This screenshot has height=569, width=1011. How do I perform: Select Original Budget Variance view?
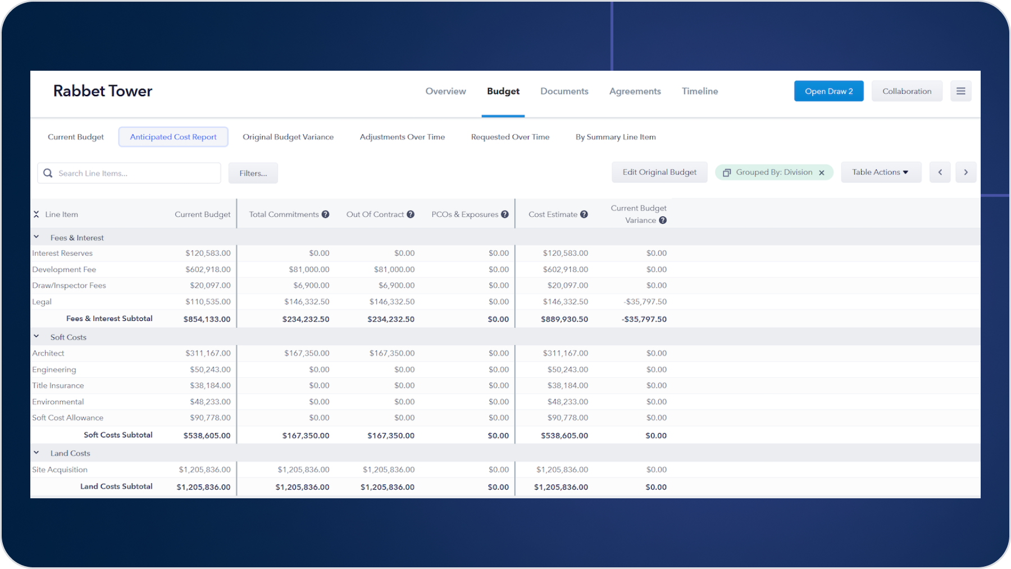[x=288, y=137]
